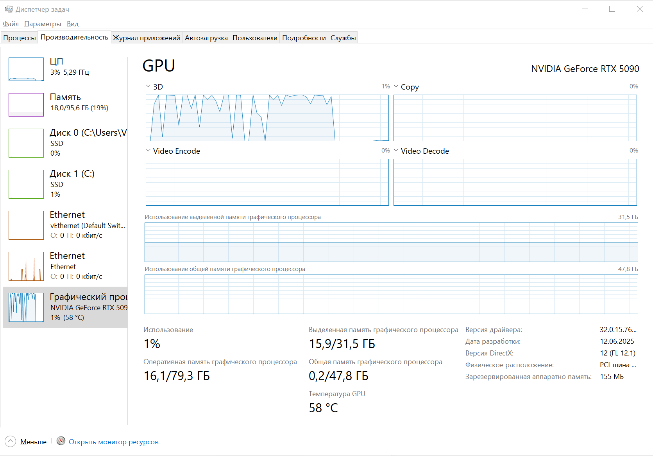653x456 pixels.
Task: Open the Video Encode graph dropdown
Action: pyautogui.click(x=148, y=151)
